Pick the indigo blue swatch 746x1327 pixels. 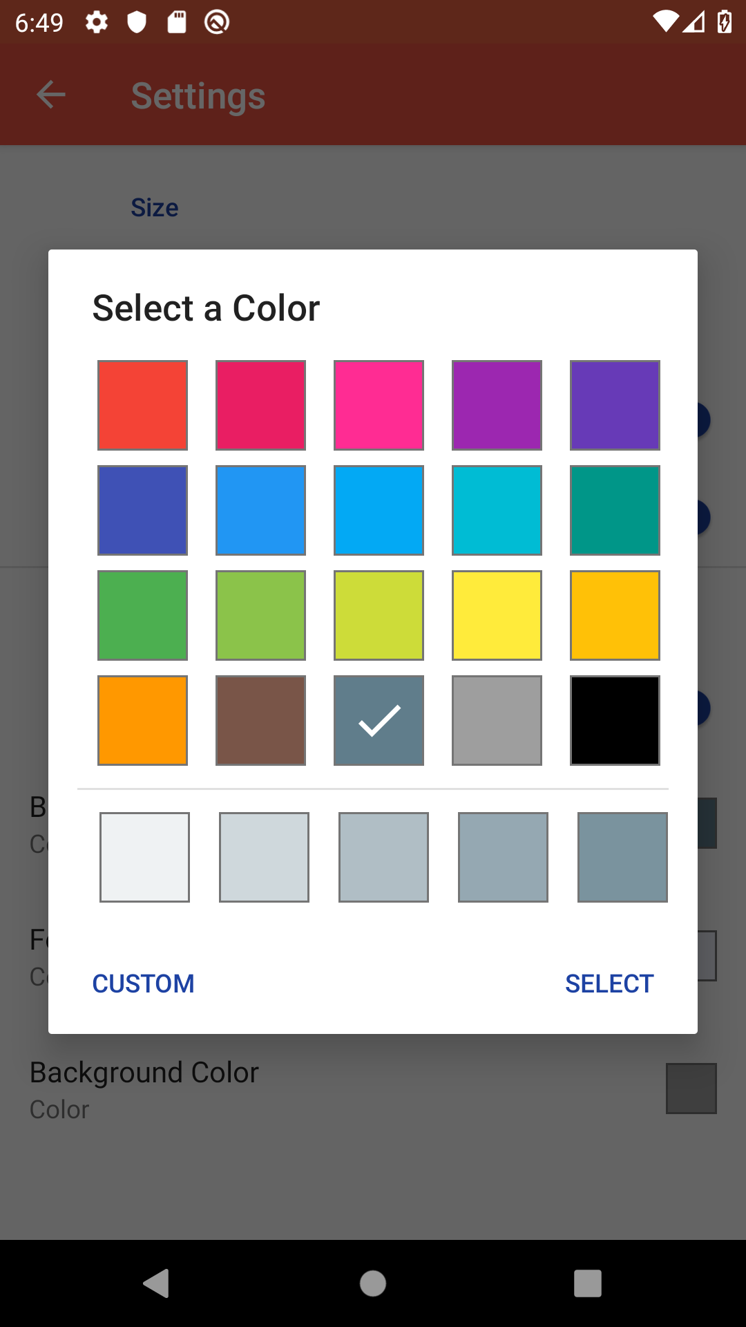[x=142, y=510]
